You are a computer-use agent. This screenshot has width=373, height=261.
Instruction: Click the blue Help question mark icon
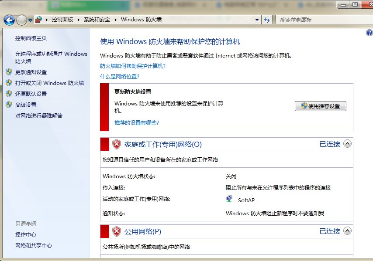click(x=370, y=33)
